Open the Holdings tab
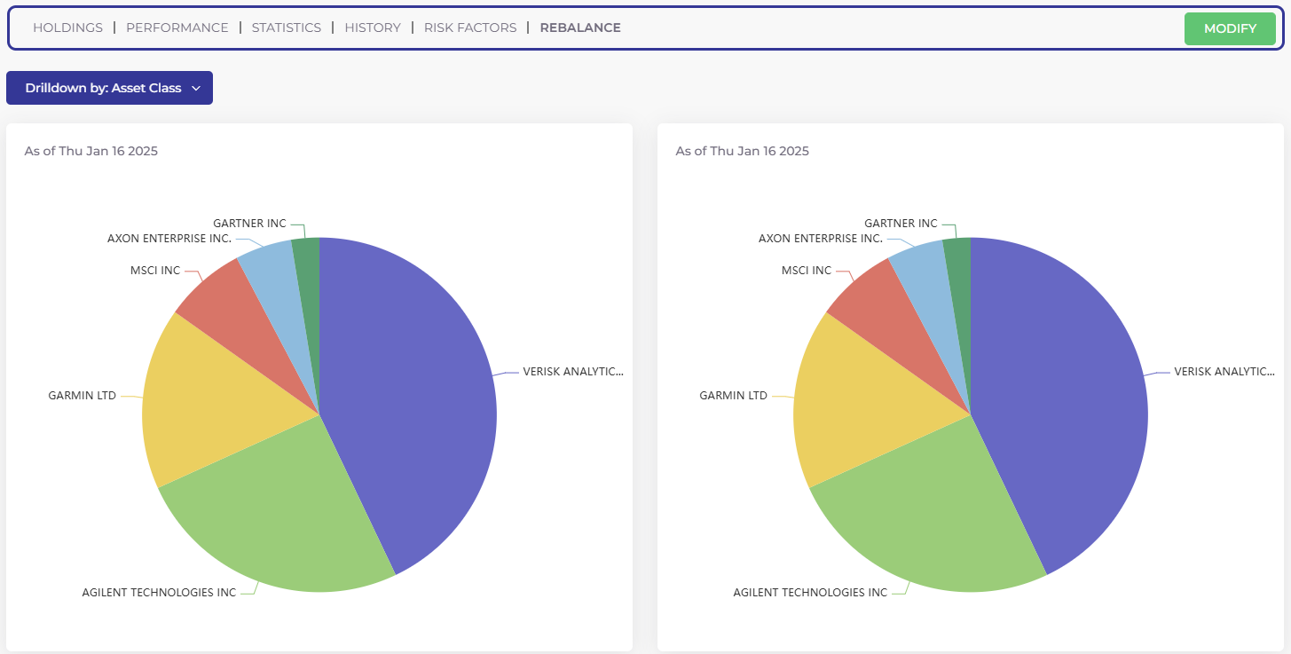This screenshot has width=1291, height=654. pos(68,28)
